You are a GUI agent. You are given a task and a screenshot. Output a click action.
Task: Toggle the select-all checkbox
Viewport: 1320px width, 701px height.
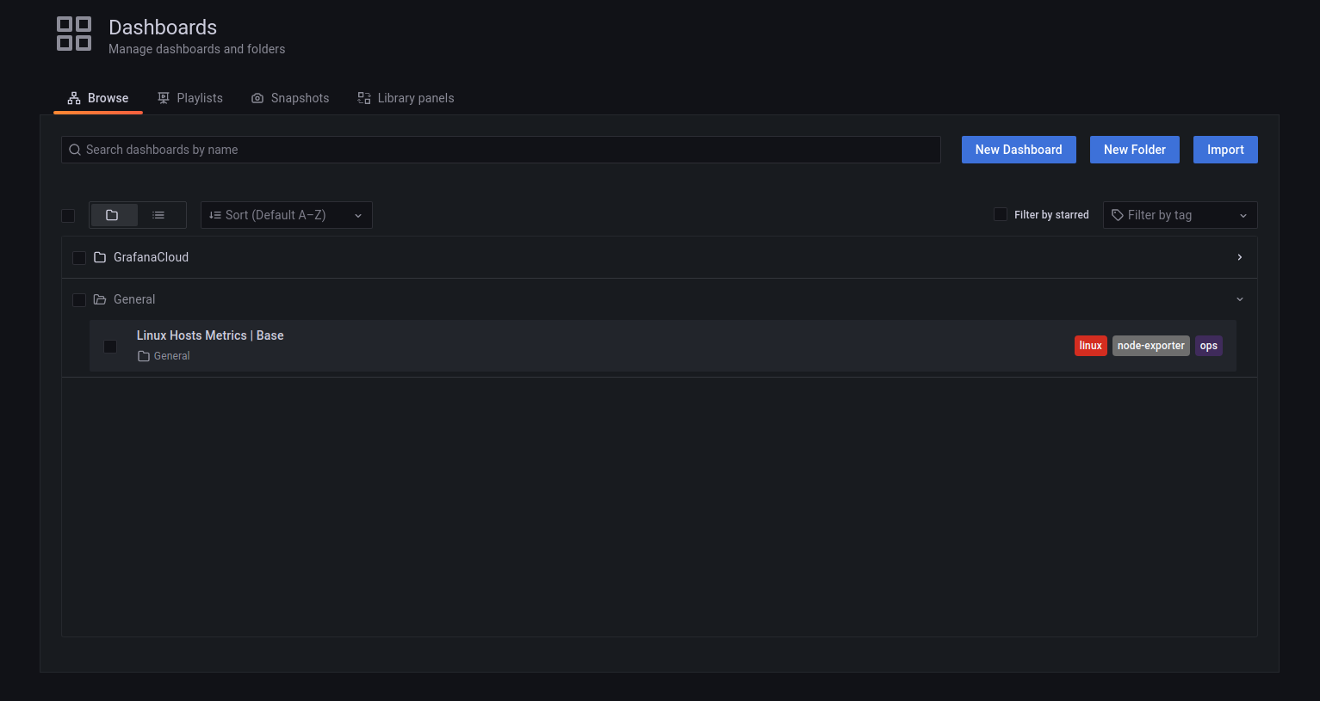68,216
